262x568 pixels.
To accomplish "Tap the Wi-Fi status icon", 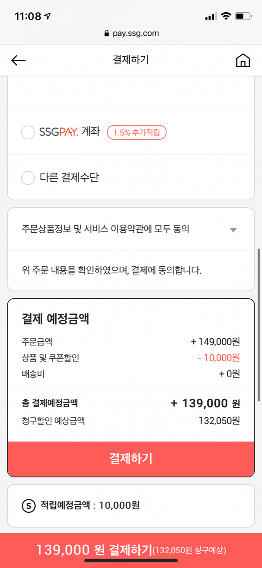I will coord(226,16).
